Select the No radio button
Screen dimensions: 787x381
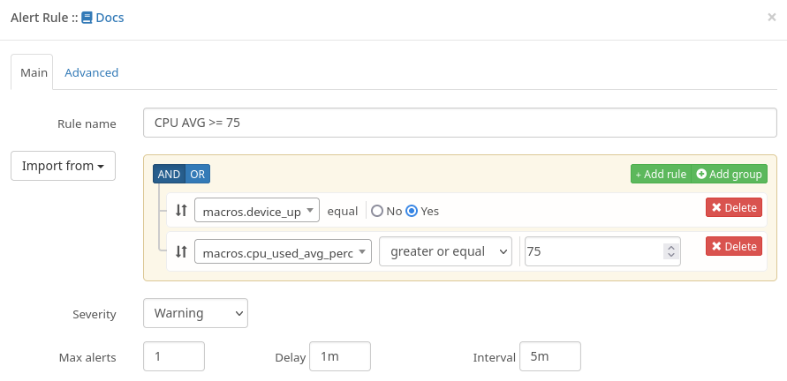(377, 211)
